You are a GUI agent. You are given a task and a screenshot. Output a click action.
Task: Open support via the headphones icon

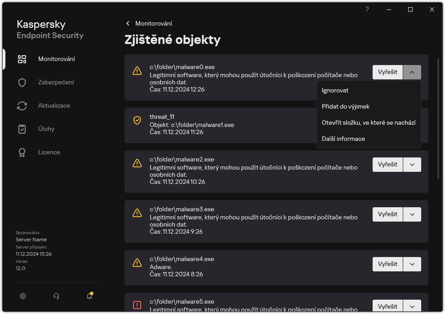pyautogui.click(x=56, y=296)
